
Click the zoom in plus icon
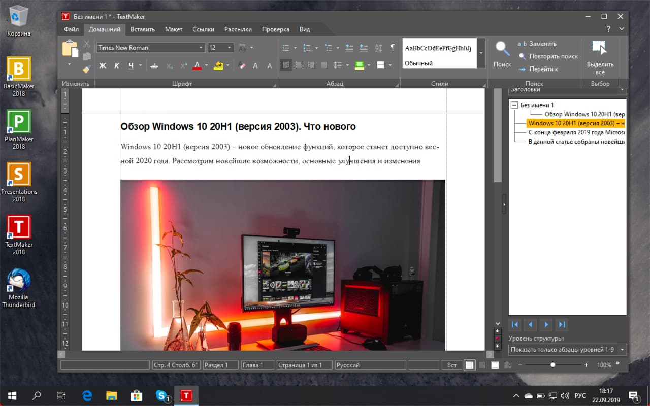click(586, 365)
